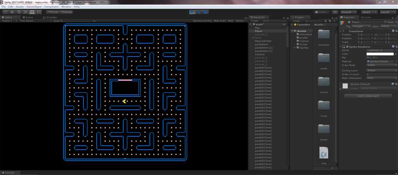Select the Move tool in the toolbar

(x=12, y=12)
